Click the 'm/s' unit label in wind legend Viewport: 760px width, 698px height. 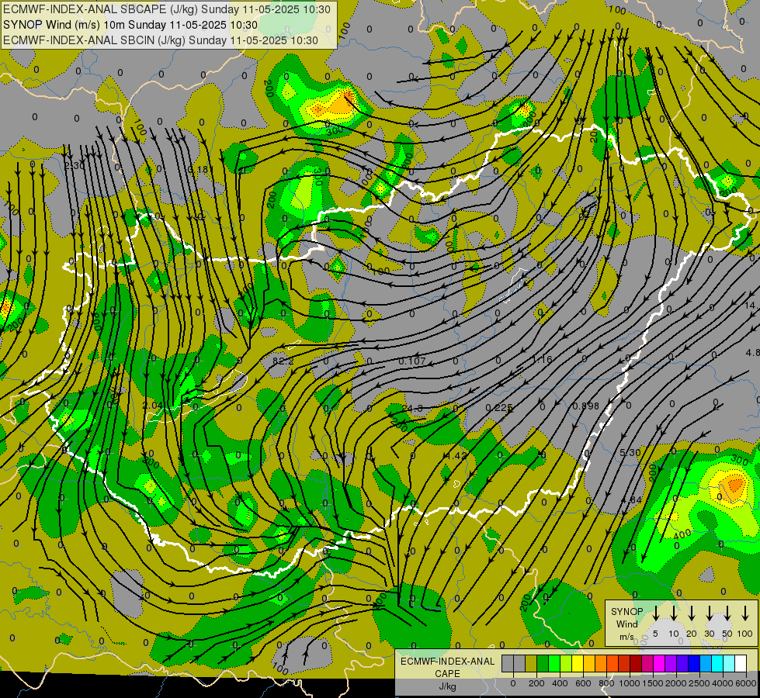coord(626,637)
